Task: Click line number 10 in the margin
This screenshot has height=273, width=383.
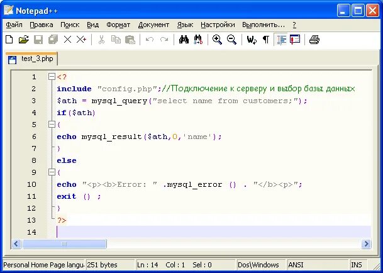Action: [x=31, y=184]
